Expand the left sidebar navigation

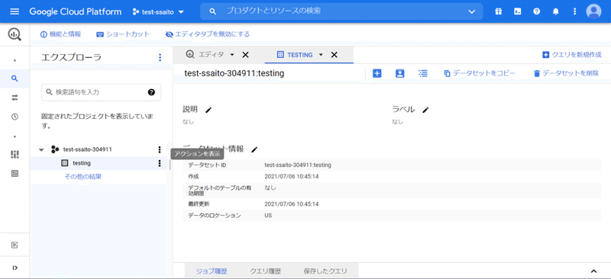click(x=15, y=268)
